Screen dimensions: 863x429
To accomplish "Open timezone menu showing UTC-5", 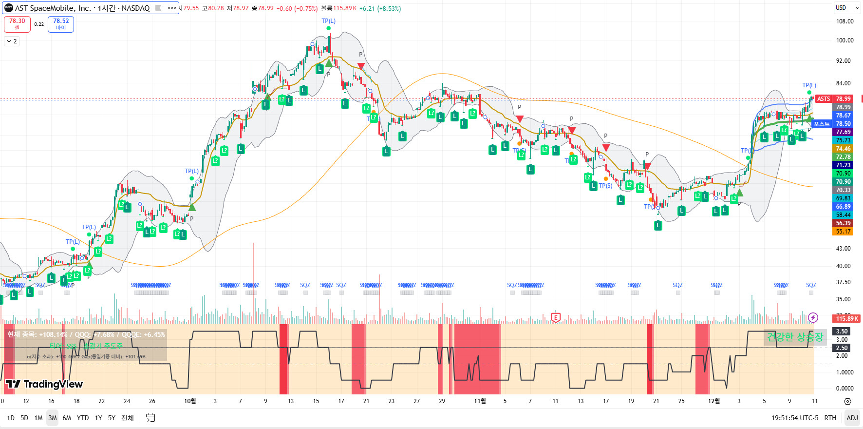I will point(795,418).
